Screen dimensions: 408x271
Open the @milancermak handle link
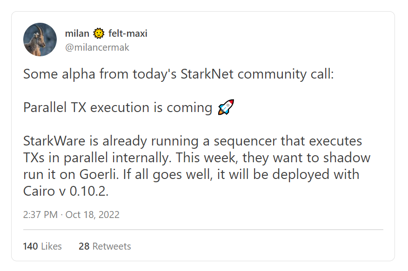(97, 47)
